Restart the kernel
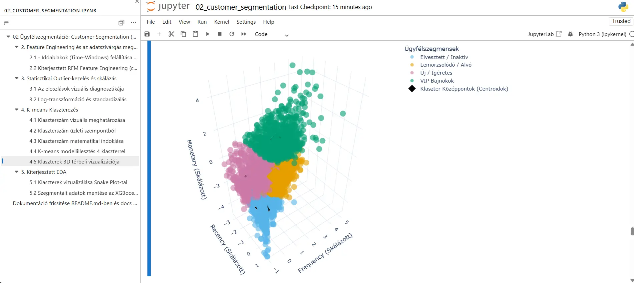The width and height of the screenshot is (634, 283). pos(232,34)
